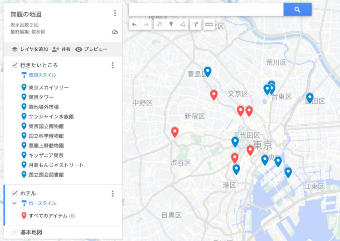Select 国立国会図書館 in the list
The width and height of the screenshot is (340, 241).
pos(43,175)
